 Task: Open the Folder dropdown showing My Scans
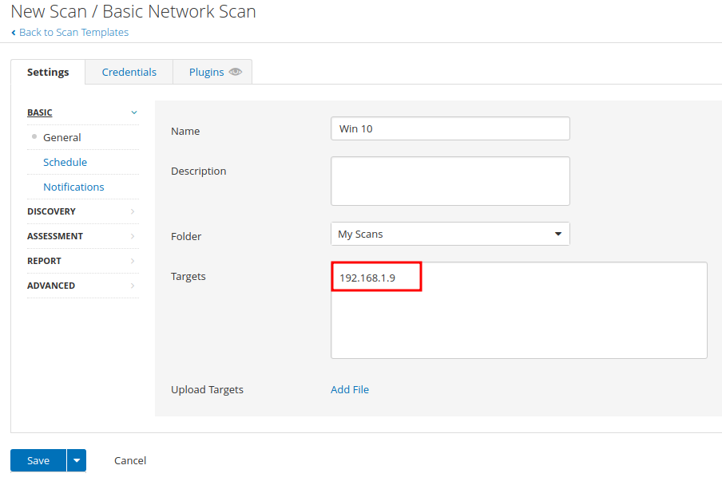pyautogui.click(x=450, y=234)
